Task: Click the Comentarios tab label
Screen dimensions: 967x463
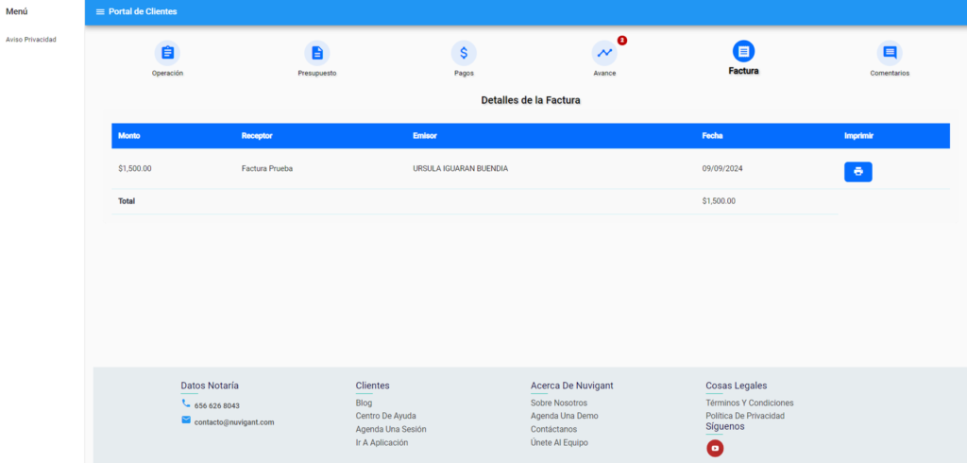Action: [890, 73]
